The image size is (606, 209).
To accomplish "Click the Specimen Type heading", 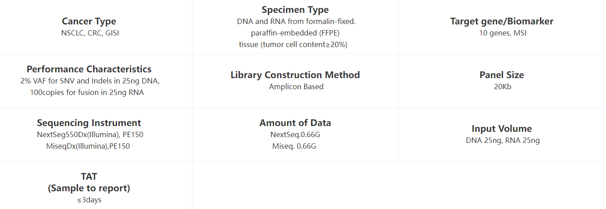I will [295, 10].
